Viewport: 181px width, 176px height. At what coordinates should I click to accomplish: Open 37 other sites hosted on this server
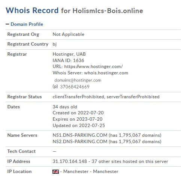pyautogui.click(x=130, y=161)
